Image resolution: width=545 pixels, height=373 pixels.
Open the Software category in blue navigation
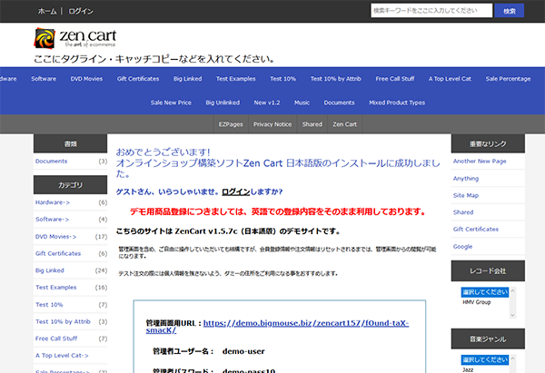coord(44,79)
